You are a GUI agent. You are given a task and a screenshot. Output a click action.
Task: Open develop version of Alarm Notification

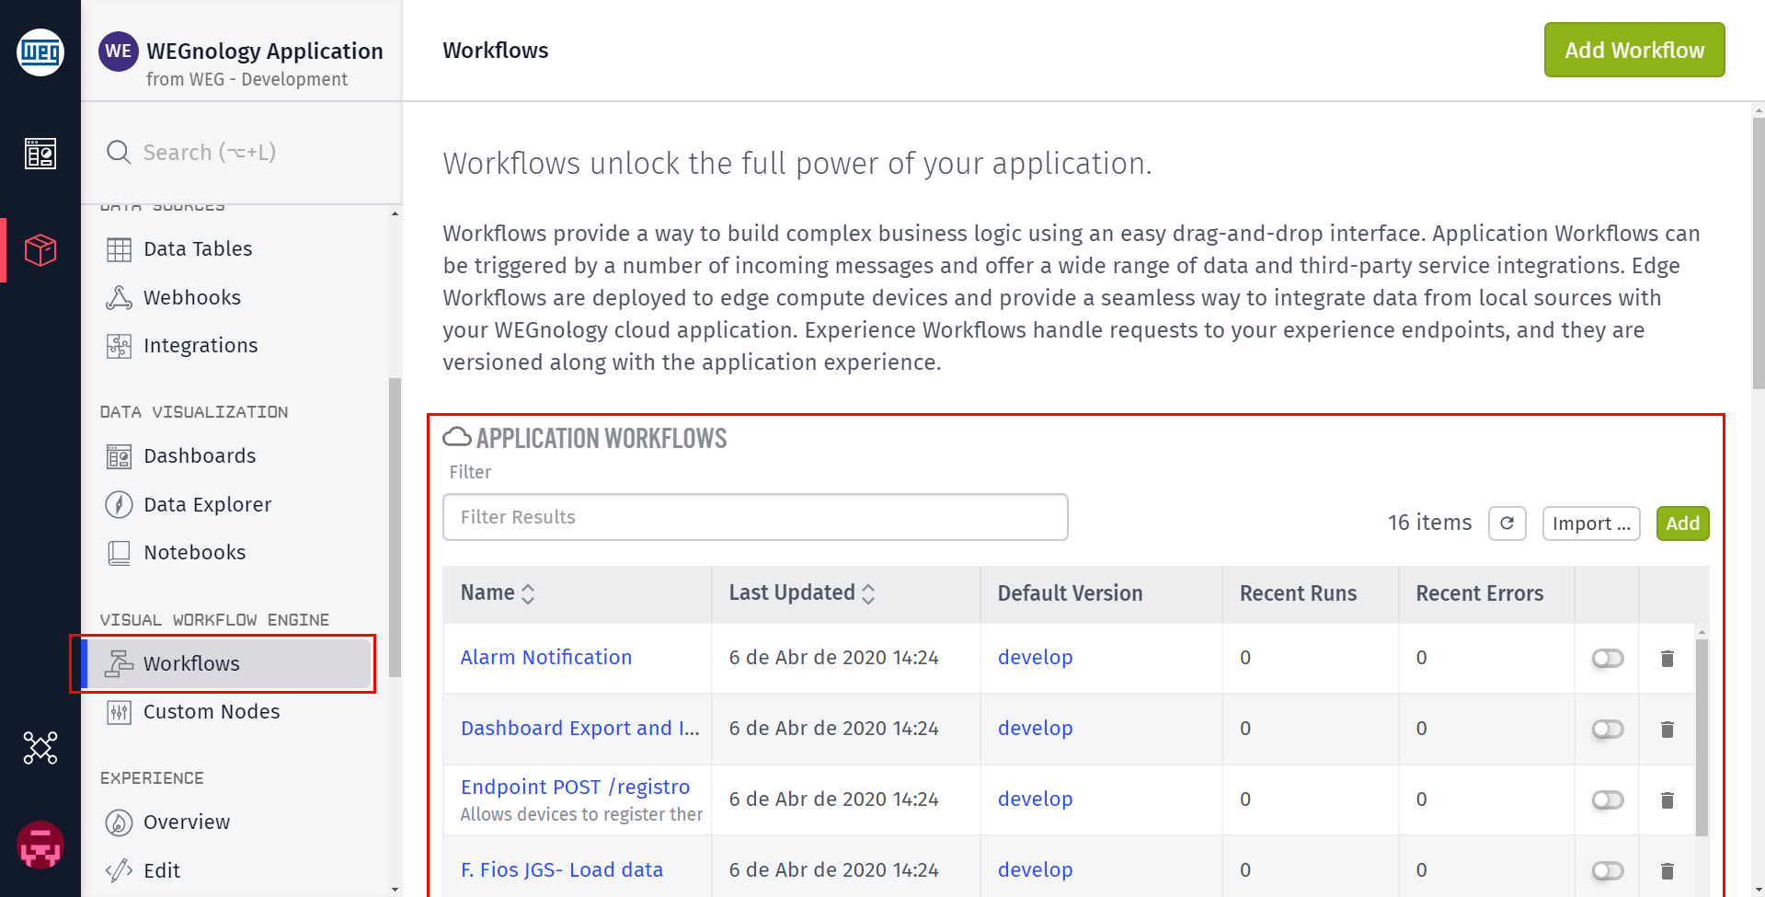click(1036, 658)
